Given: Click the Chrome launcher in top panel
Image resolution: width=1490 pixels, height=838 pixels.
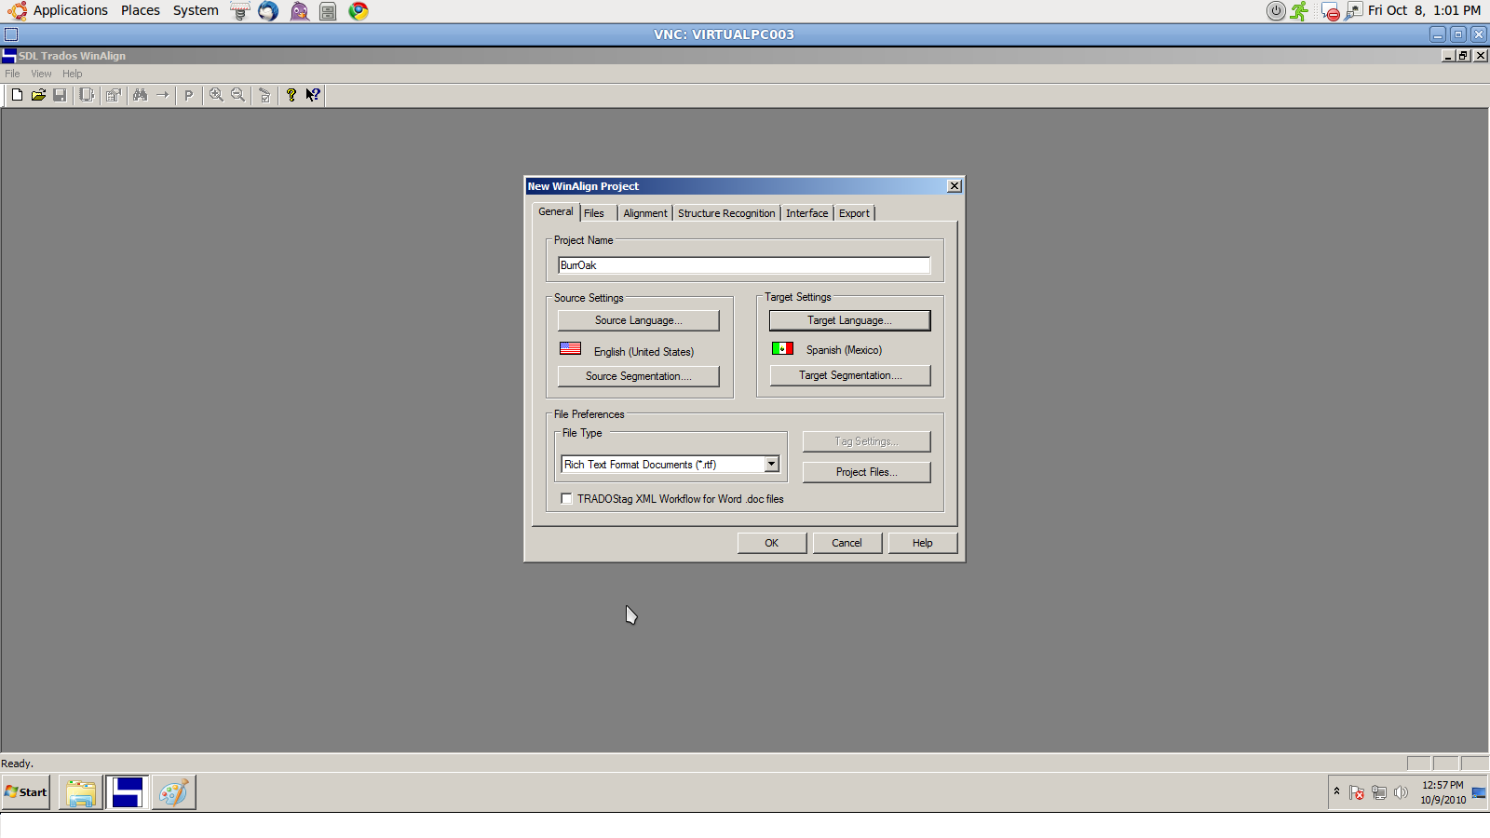Looking at the screenshot, I should (359, 11).
